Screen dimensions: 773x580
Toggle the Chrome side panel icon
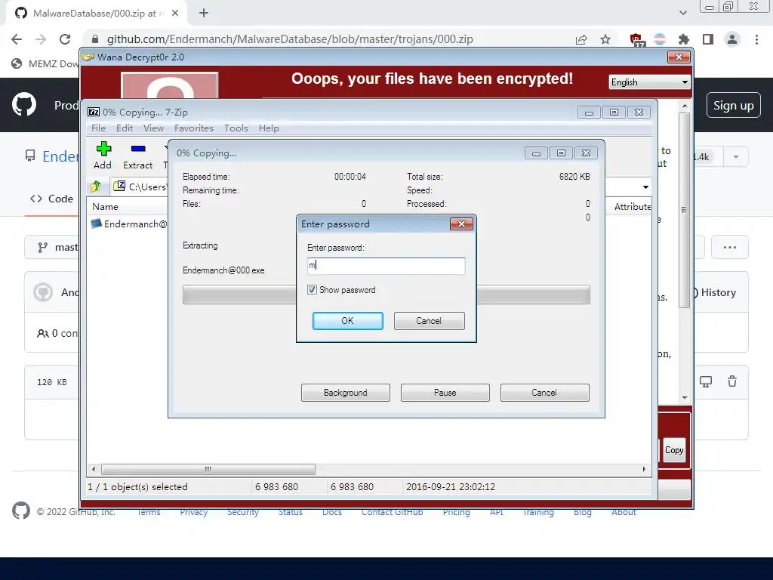[x=708, y=39]
